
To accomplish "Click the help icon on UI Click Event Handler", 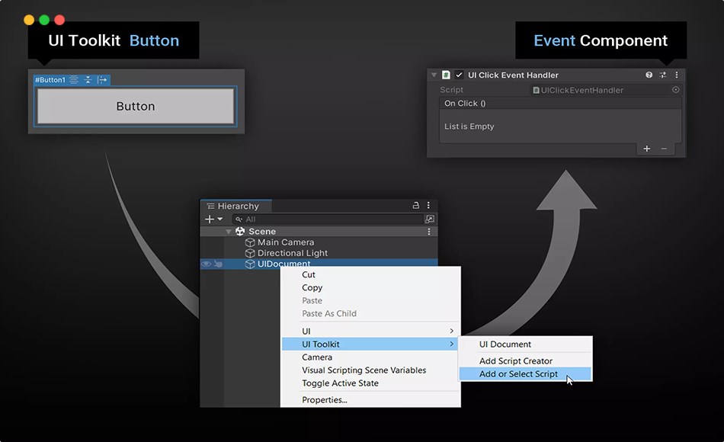I will pos(649,75).
